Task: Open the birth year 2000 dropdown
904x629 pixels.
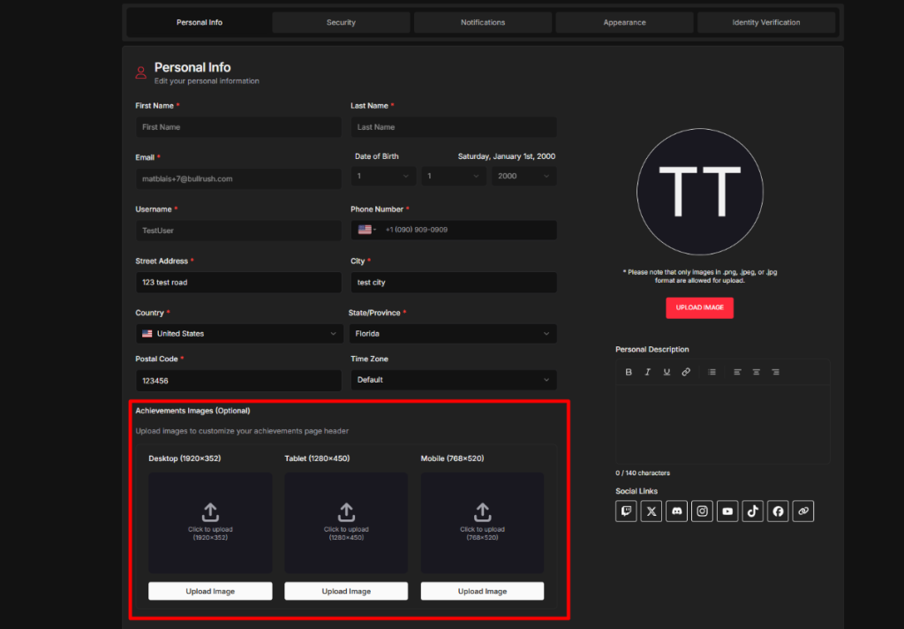Action: [524, 176]
